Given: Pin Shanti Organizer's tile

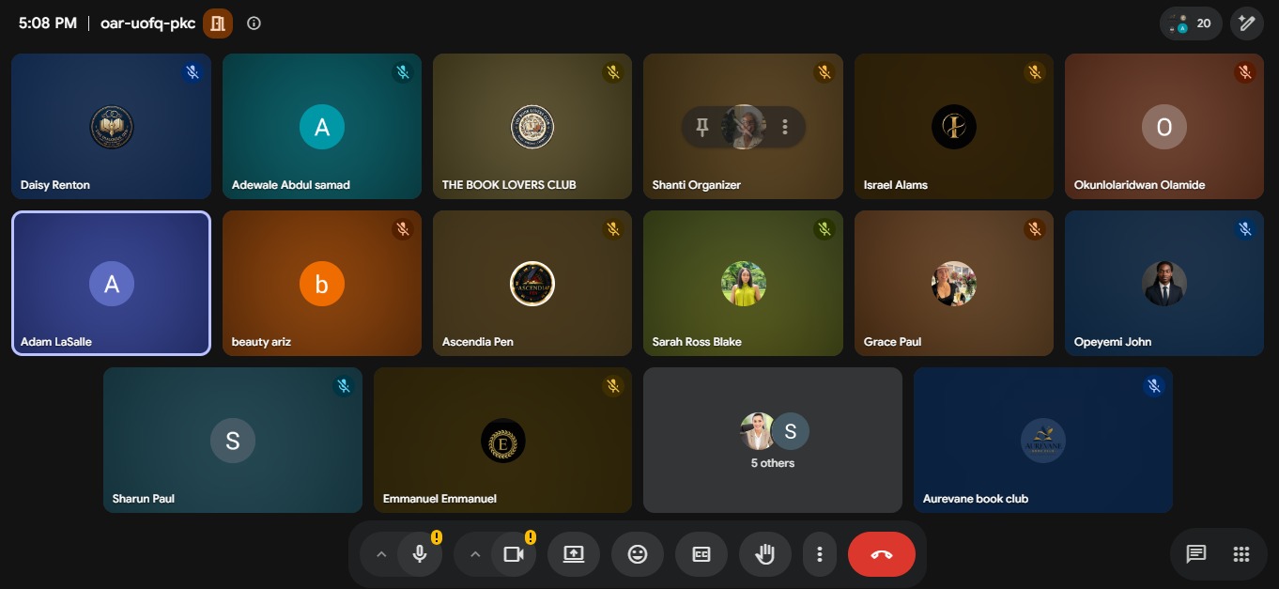Looking at the screenshot, I should [x=701, y=127].
